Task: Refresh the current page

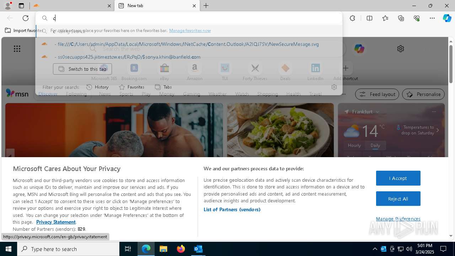Action: click(x=26, y=18)
